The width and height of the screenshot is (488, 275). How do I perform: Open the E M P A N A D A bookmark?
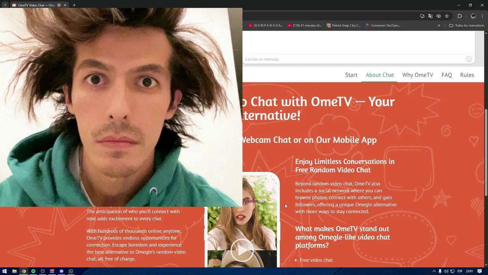point(265,26)
